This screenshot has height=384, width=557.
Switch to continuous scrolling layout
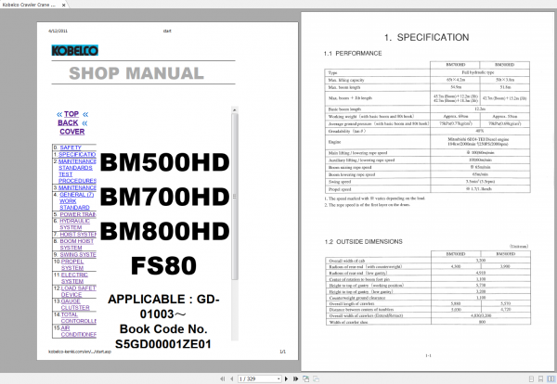[540, 379]
